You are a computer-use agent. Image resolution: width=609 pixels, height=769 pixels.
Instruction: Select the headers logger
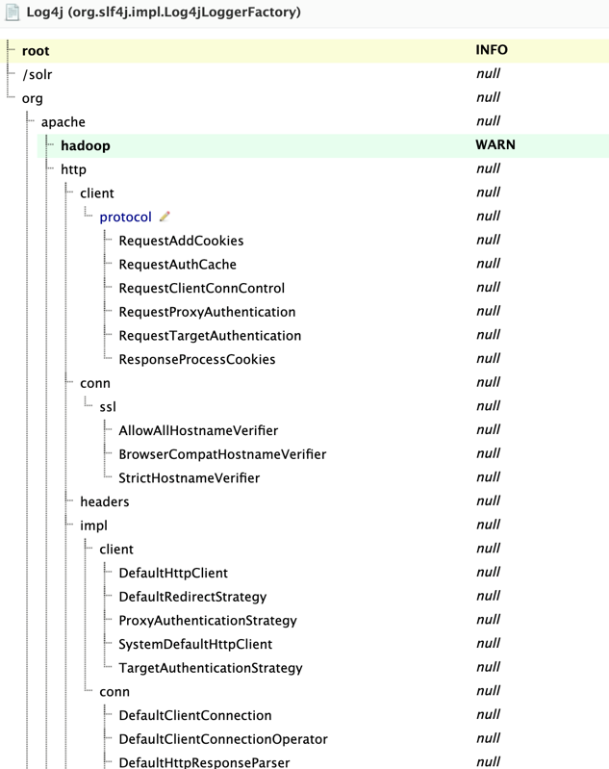point(105,501)
